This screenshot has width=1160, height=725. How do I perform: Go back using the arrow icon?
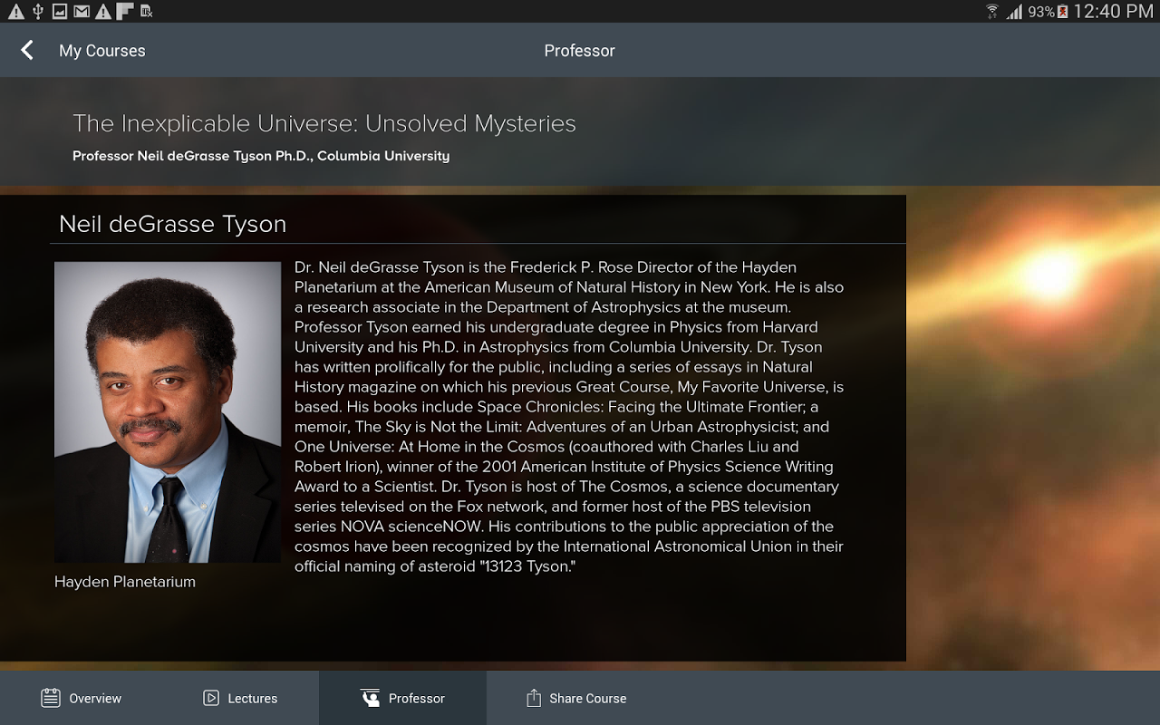coord(27,51)
